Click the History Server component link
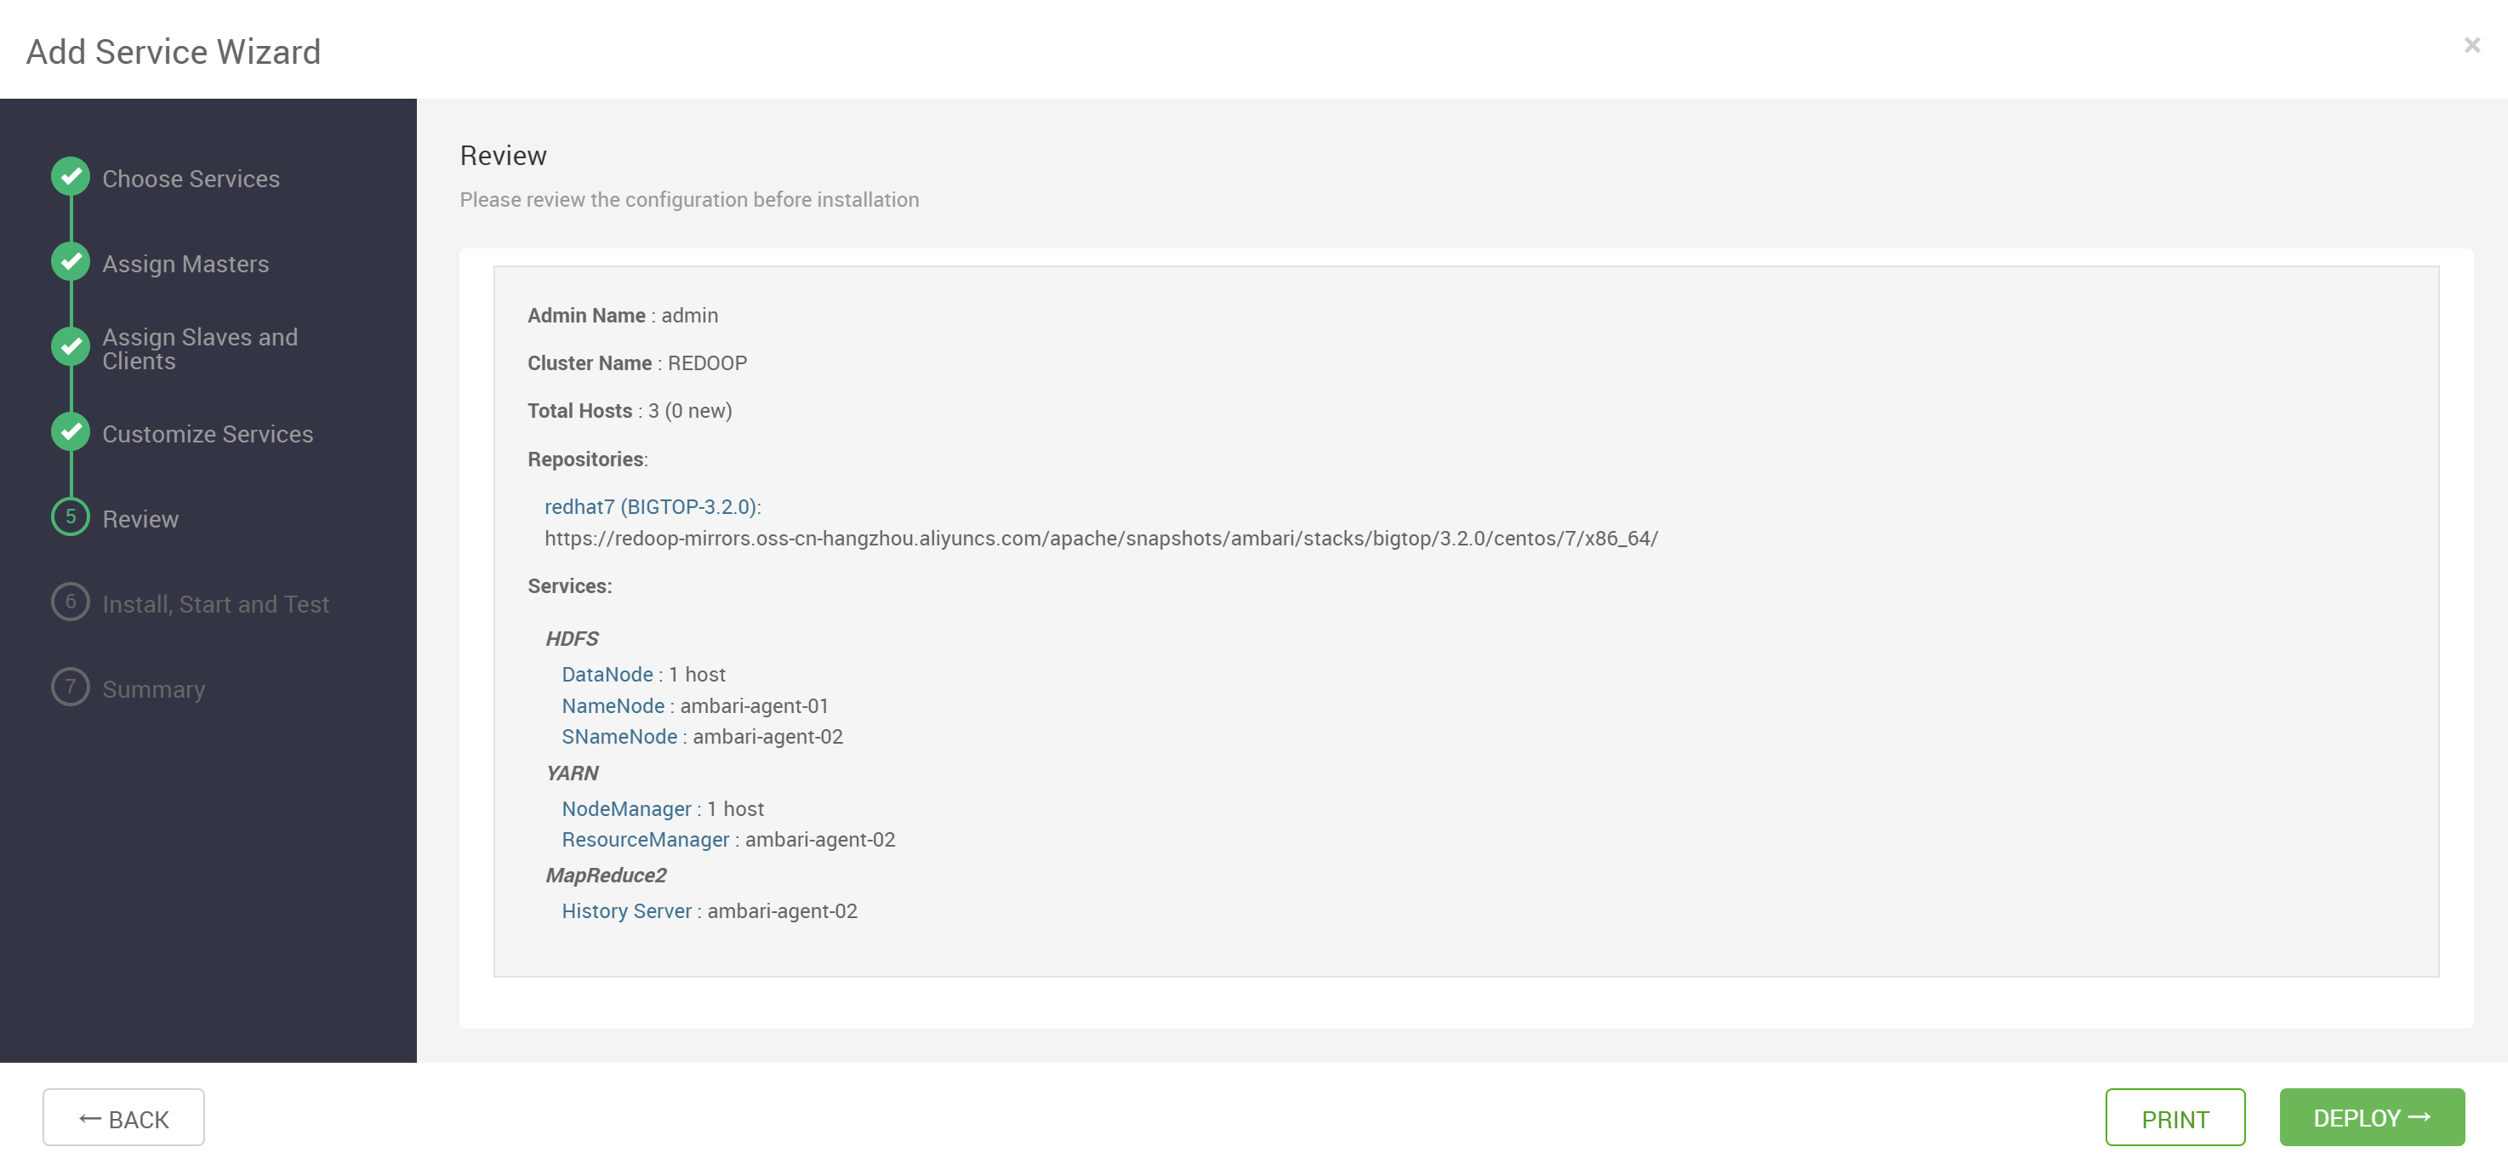This screenshot has height=1164, width=2508. click(626, 910)
